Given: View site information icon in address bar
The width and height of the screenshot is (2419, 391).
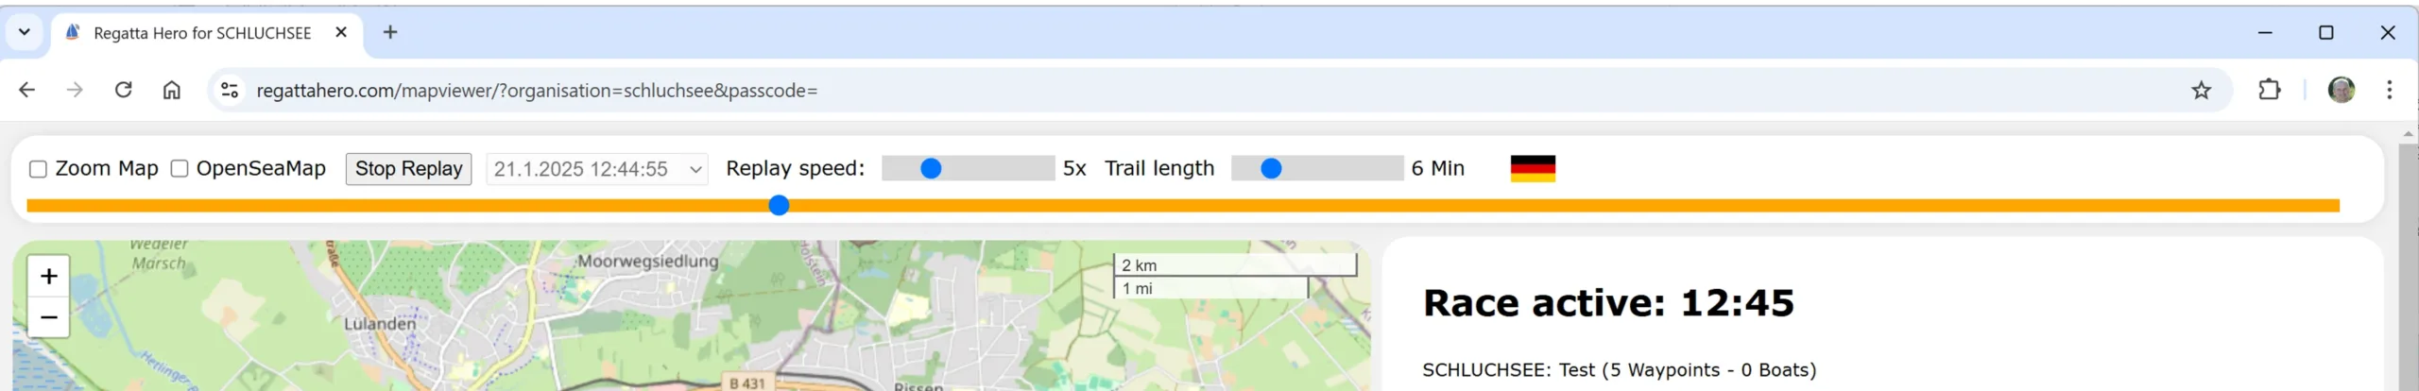Looking at the screenshot, I should tap(230, 90).
